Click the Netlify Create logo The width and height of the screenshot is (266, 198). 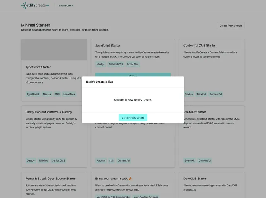(35, 5)
